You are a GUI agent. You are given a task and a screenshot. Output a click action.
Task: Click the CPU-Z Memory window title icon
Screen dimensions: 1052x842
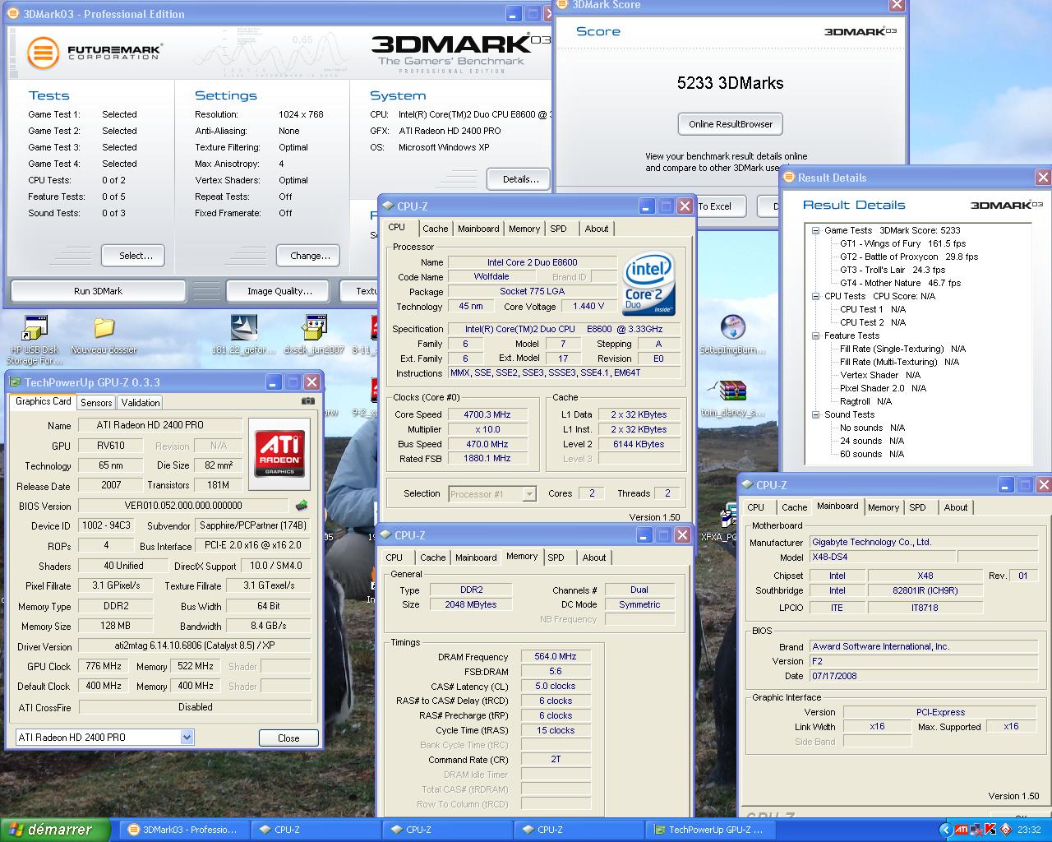click(x=385, y=535)
